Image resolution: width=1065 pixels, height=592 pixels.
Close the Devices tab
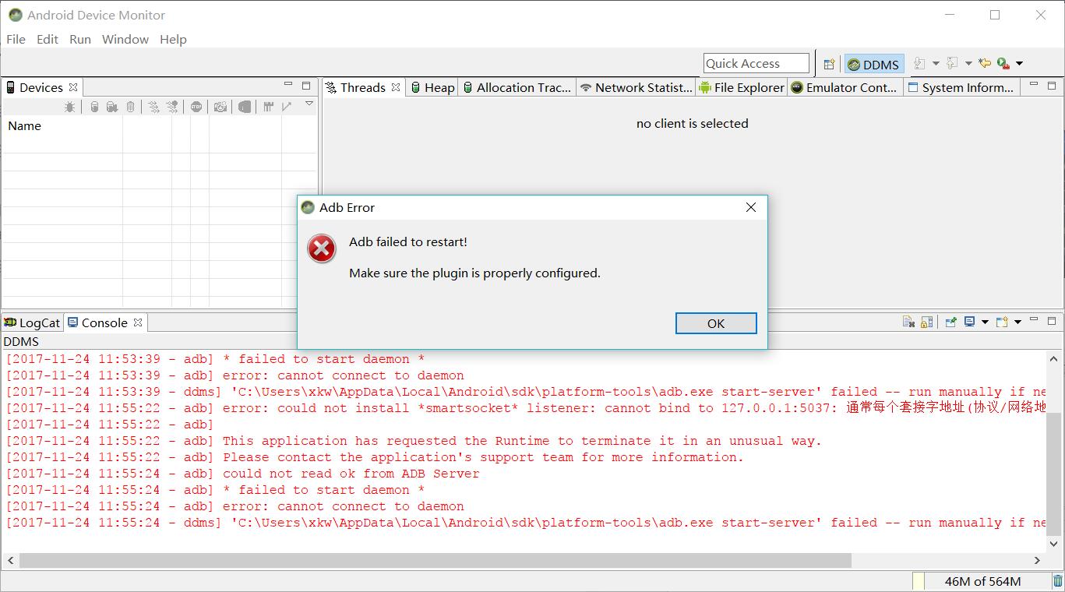coord(73,87)
